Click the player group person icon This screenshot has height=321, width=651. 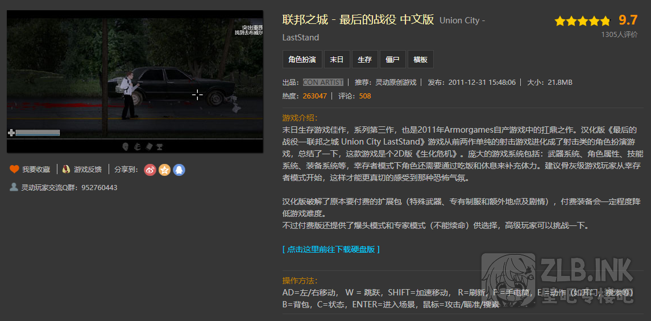(14, 187)
